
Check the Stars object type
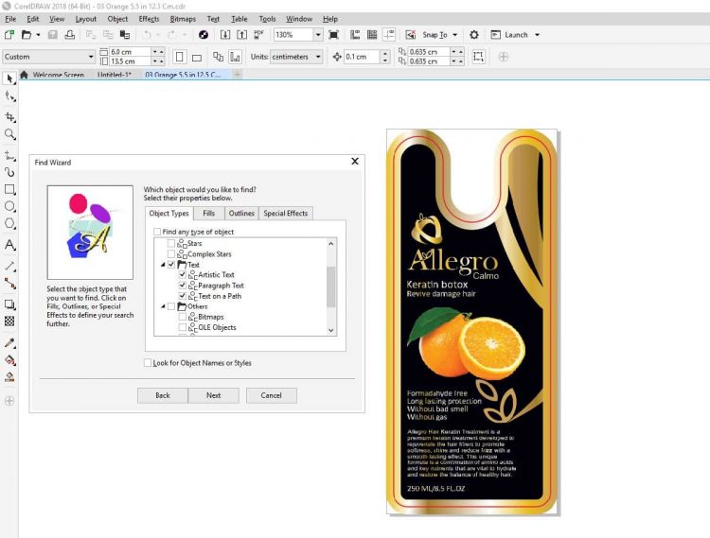(171, 243)
